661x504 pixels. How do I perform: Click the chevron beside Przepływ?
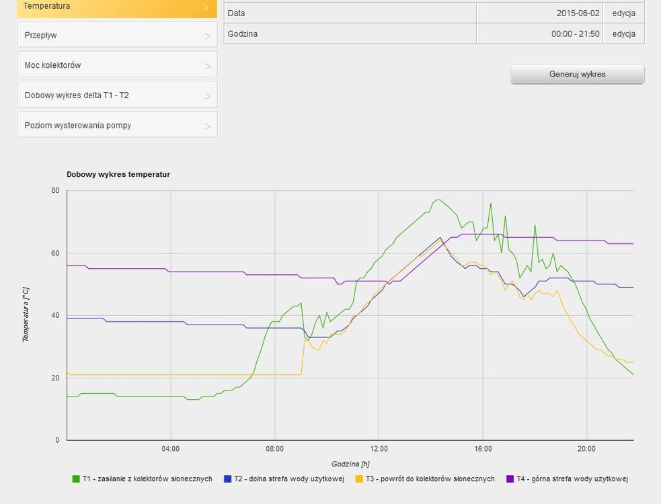[207, 36]
